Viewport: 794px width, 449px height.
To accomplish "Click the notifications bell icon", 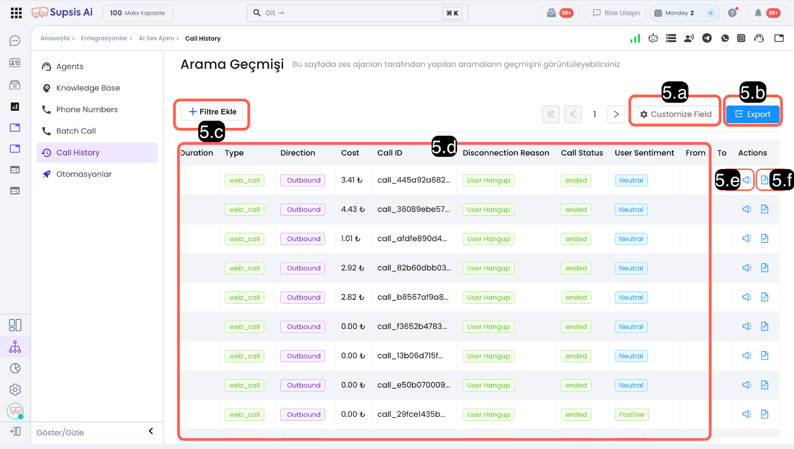I will point(758,13).
